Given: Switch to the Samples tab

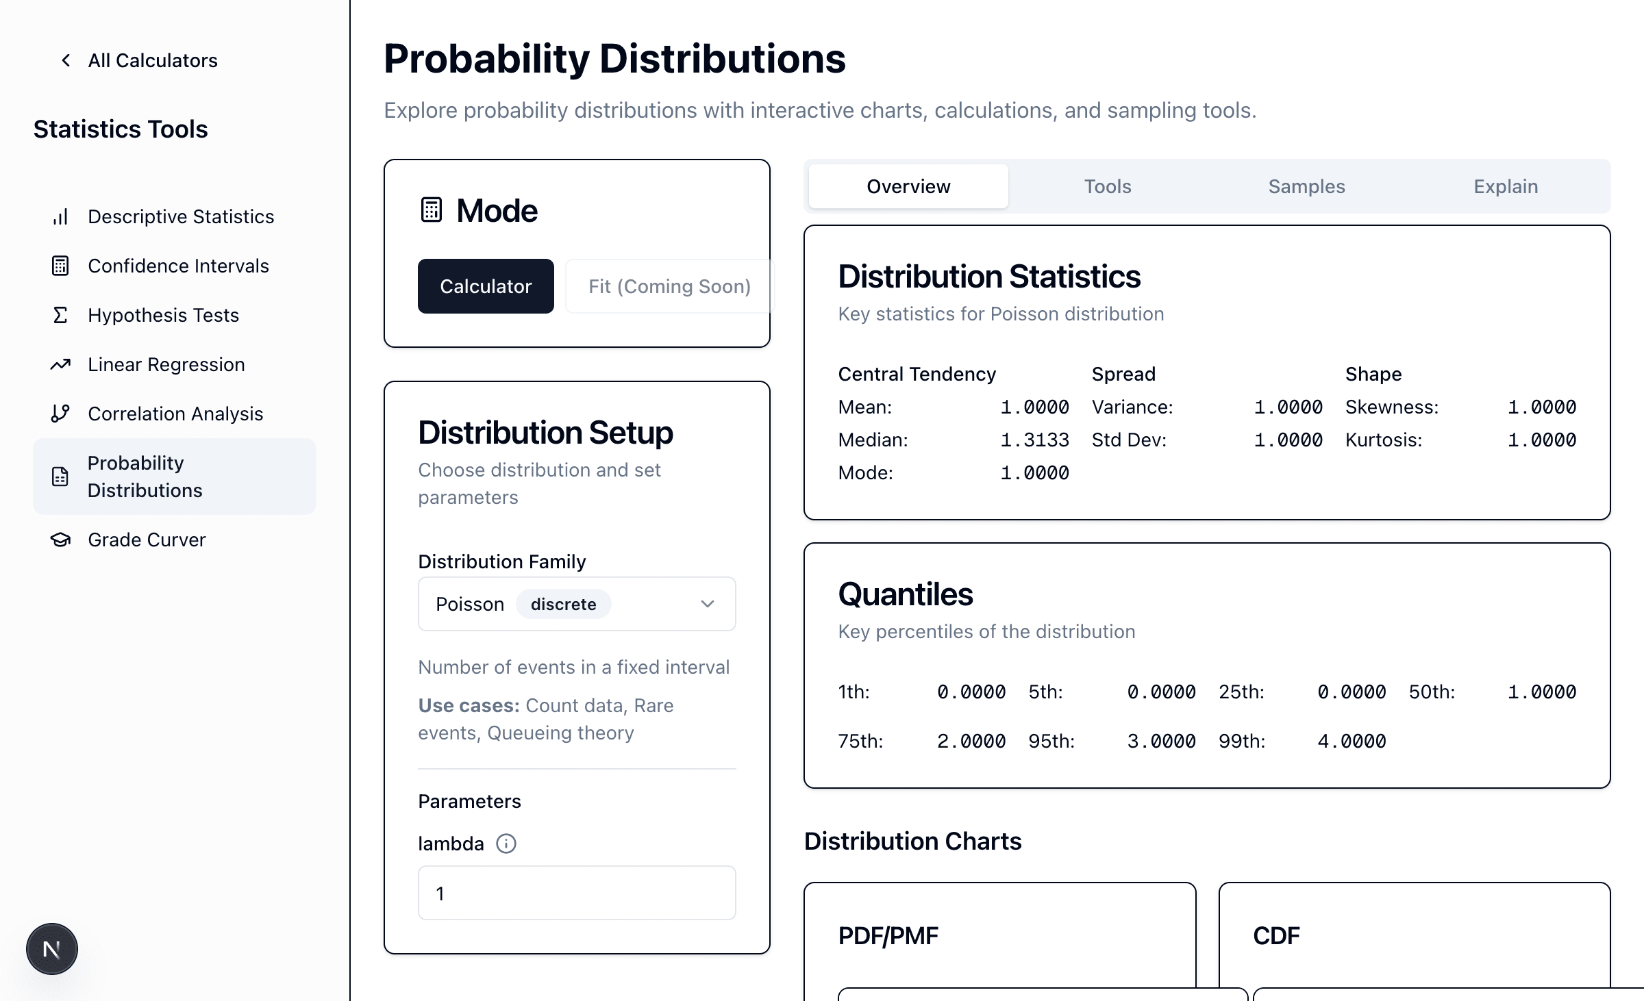Looking at the screenshot, I should tap(1306, 186).
